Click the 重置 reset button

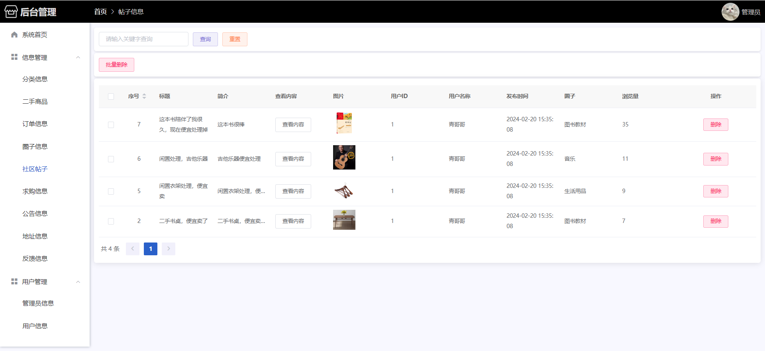pos(235,39)
